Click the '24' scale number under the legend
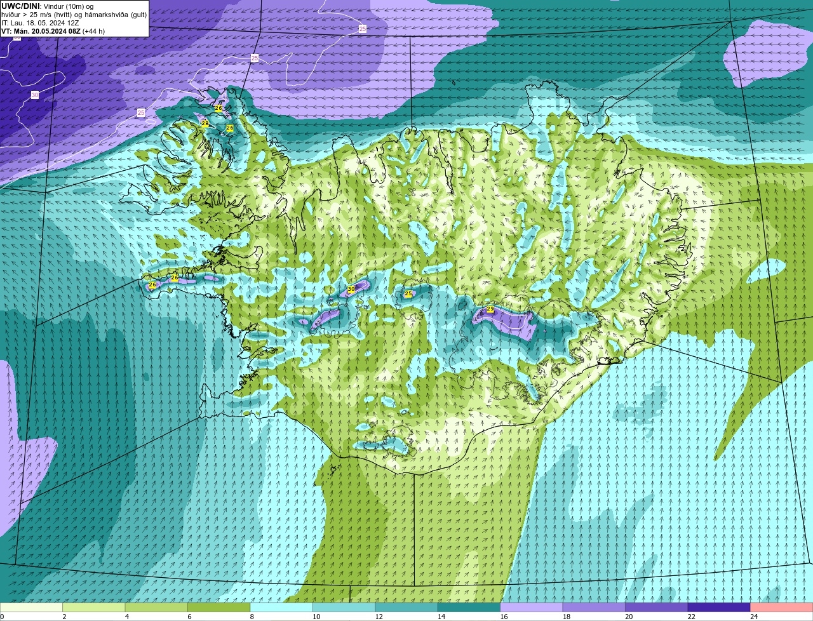This screenshot has width=813, height=621. click(x=754, y=617)
